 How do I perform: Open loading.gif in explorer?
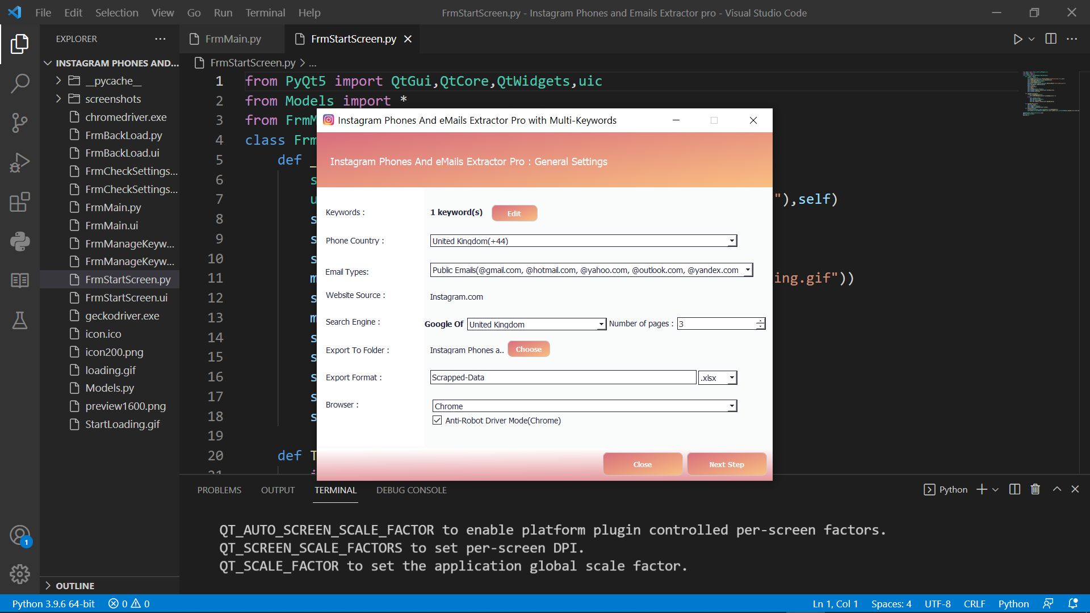point(110,370)
